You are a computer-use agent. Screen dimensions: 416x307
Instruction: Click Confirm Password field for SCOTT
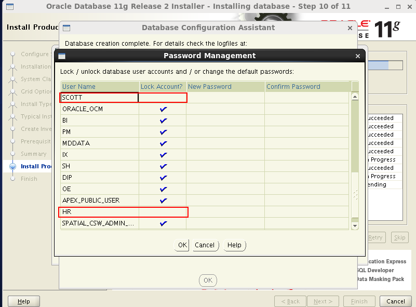[x=307, y=98]
